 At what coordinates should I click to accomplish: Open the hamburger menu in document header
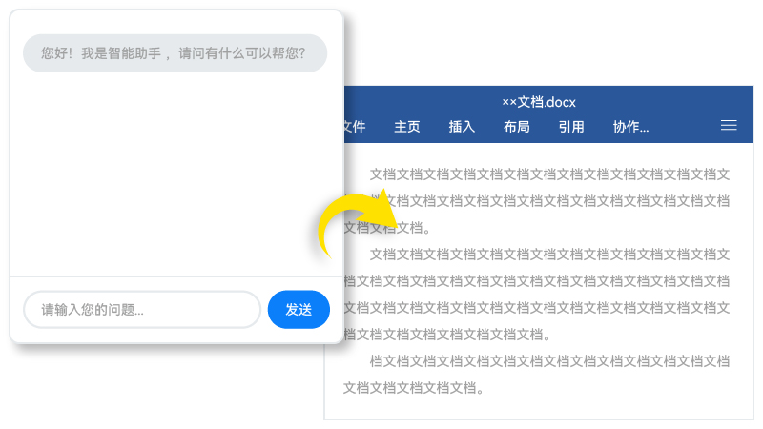point(729,126)
